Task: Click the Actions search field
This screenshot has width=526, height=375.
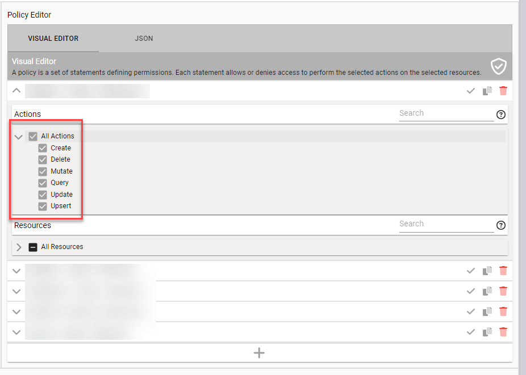Action: pyautogui.click(x=446, y=113)
